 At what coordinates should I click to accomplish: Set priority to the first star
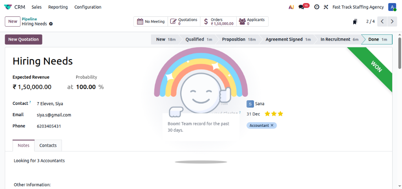tap(267, 114)
